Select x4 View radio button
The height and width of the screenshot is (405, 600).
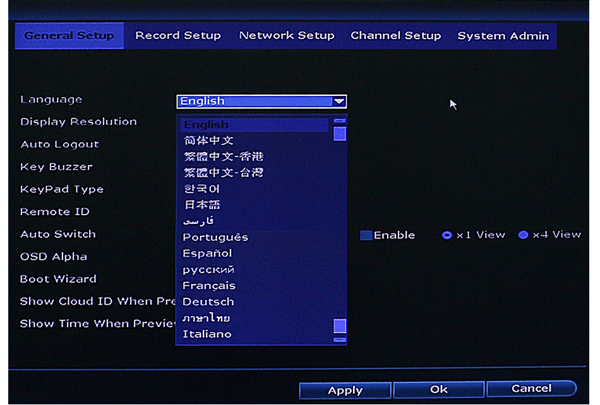pyautogui.click(x=523, y=235)
